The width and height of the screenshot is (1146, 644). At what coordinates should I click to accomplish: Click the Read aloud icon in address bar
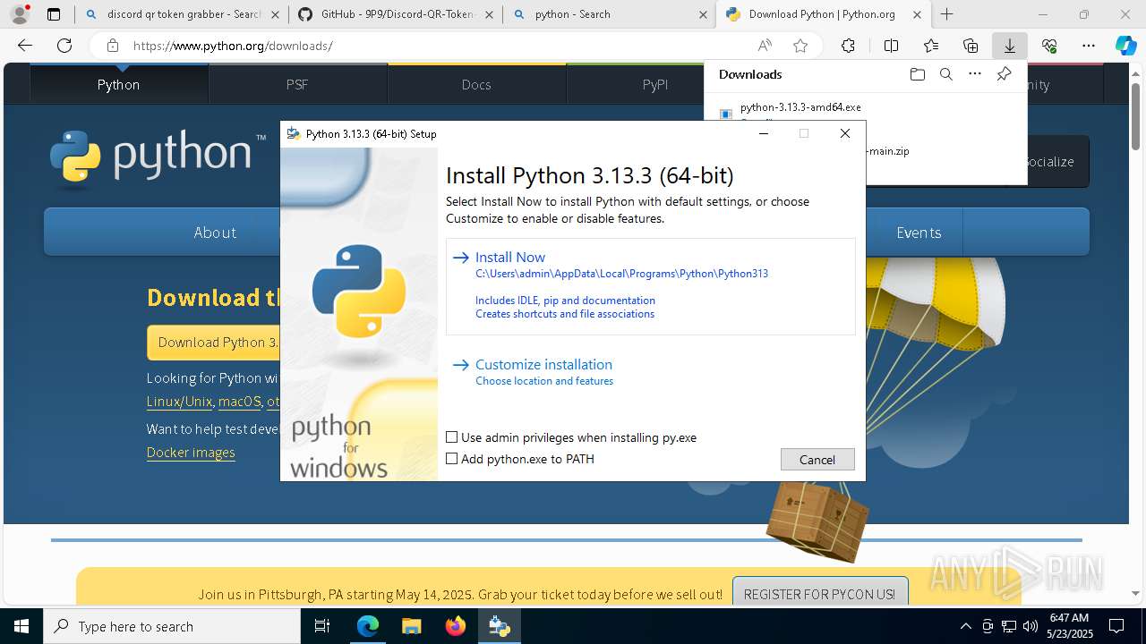pyautogui.click(x=765, y=46)
